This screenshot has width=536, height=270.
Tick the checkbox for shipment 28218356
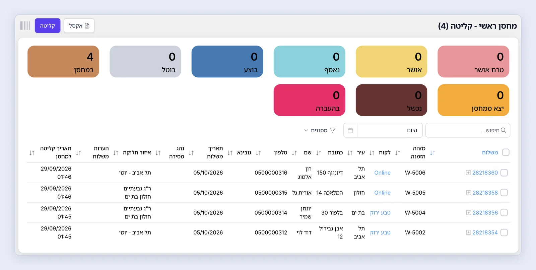[504, 212]
